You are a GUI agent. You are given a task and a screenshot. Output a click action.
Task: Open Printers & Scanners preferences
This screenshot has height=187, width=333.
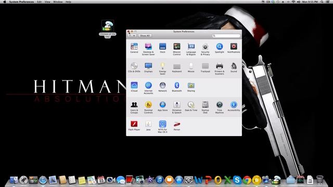(220, 69)
